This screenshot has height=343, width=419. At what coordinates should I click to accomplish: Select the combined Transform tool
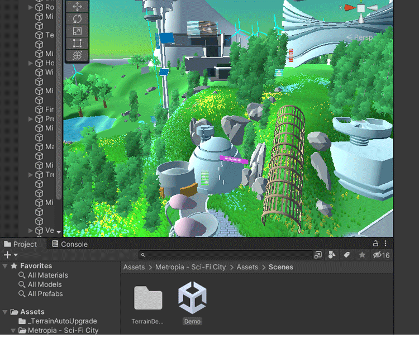point(77,55)
